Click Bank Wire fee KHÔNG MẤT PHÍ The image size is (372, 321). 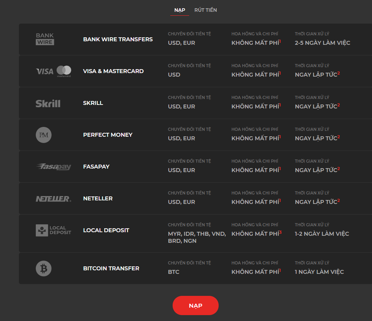[x=256, y=43]
